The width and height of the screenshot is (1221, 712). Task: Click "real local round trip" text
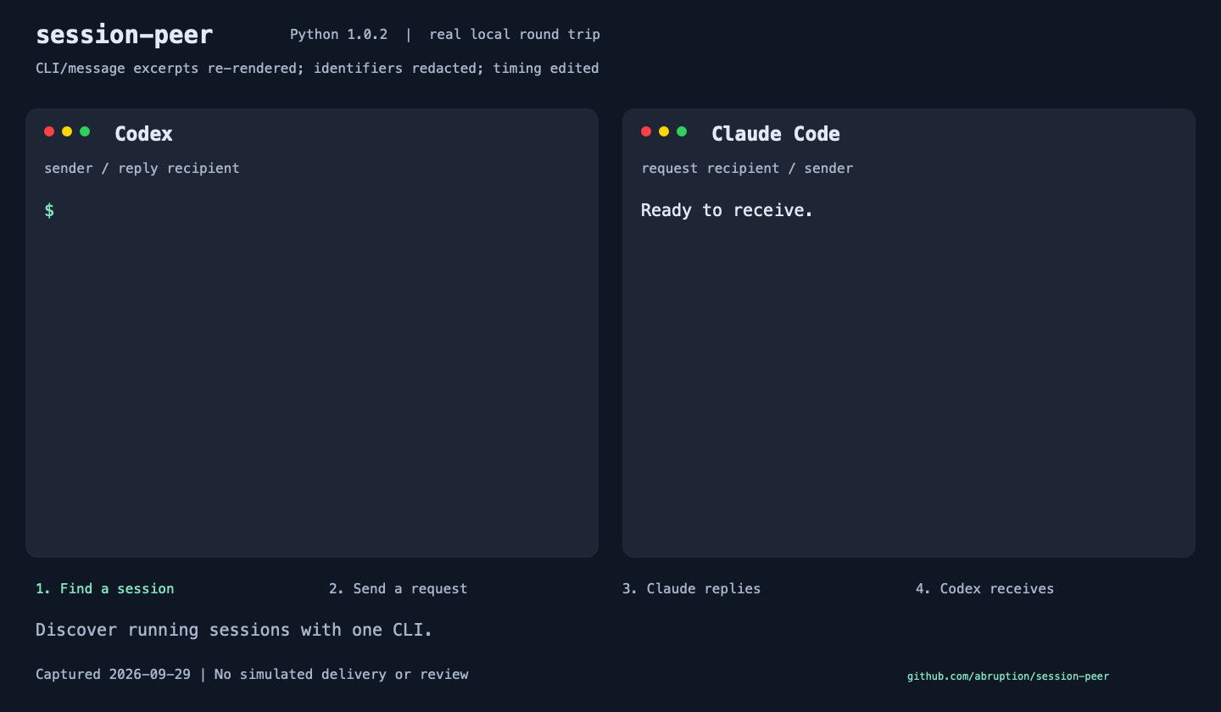(515, 35)
